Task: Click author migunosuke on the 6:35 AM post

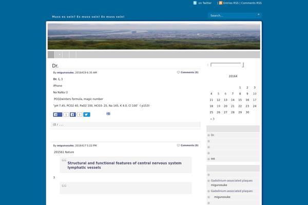Action: tap(65, 73)
